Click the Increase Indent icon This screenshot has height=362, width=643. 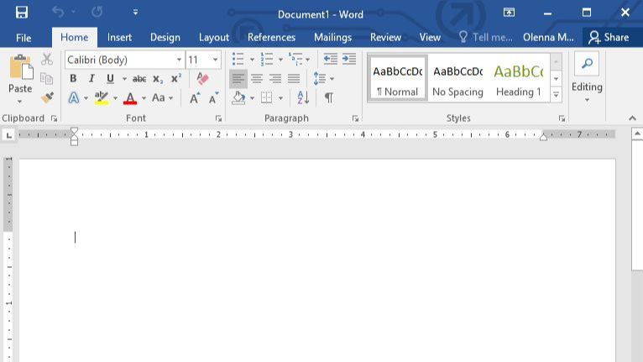click(x=349, y=60)
